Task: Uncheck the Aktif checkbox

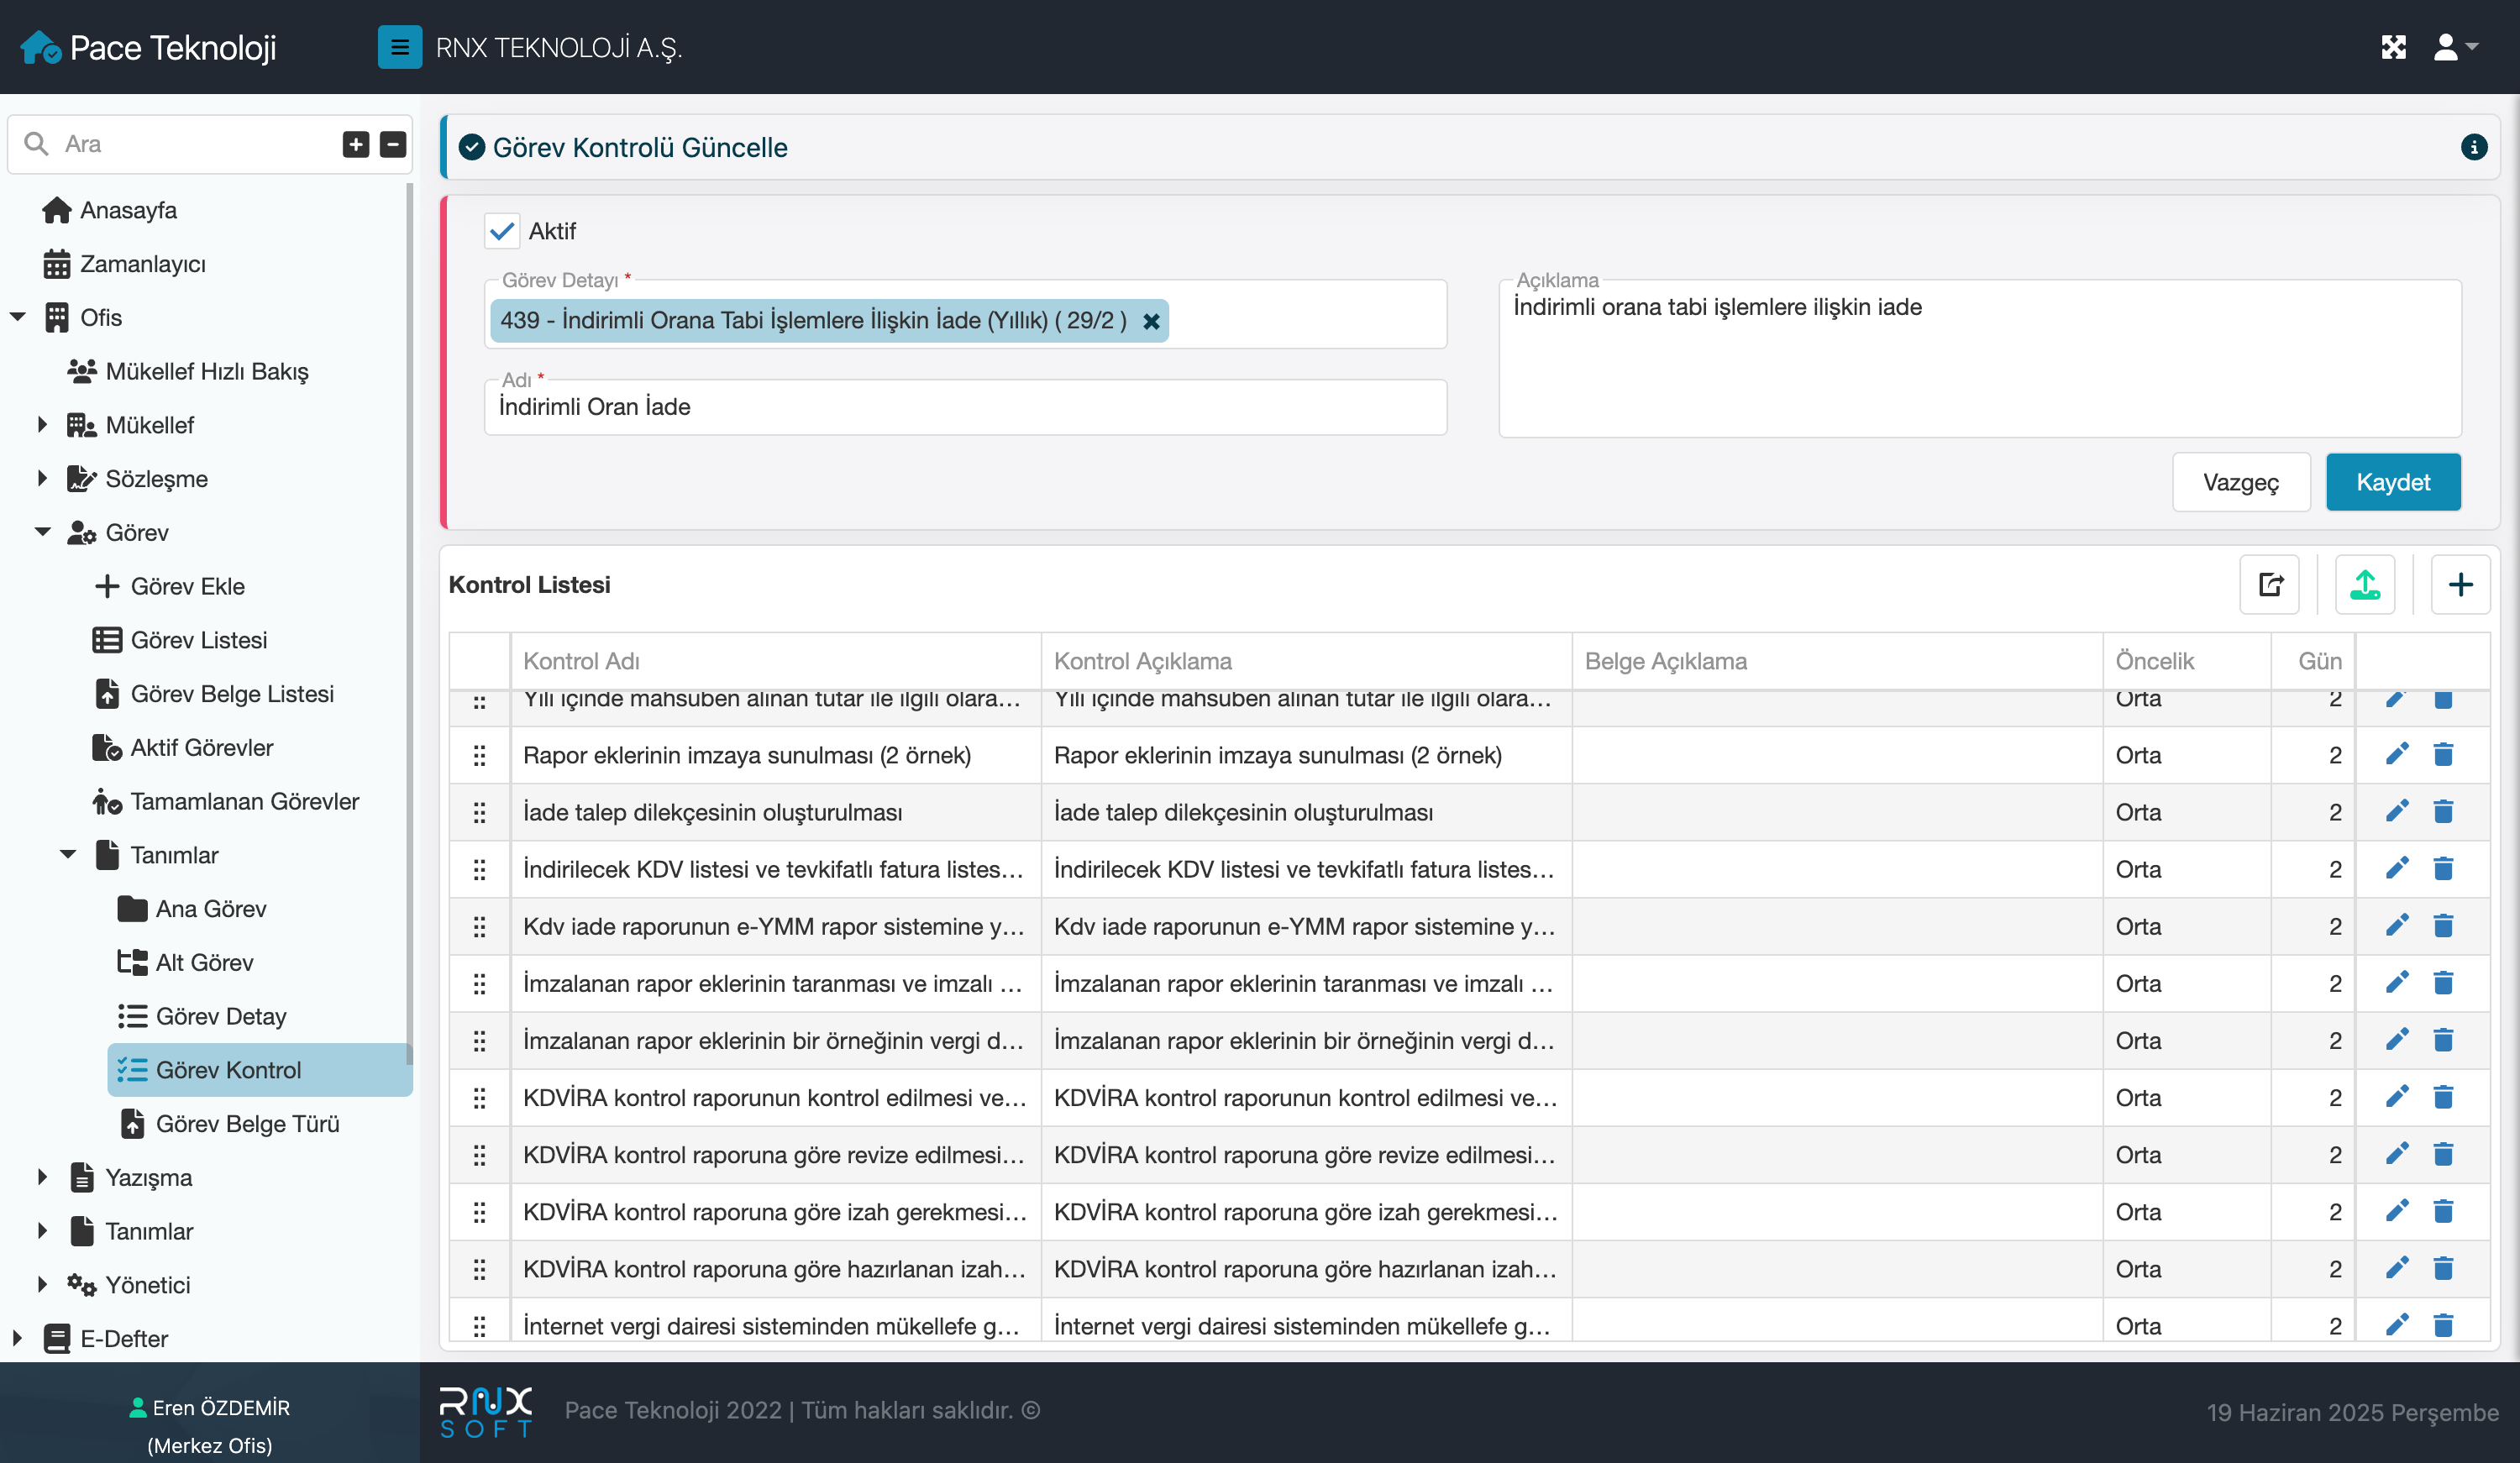Action: (x=502, y=231)
